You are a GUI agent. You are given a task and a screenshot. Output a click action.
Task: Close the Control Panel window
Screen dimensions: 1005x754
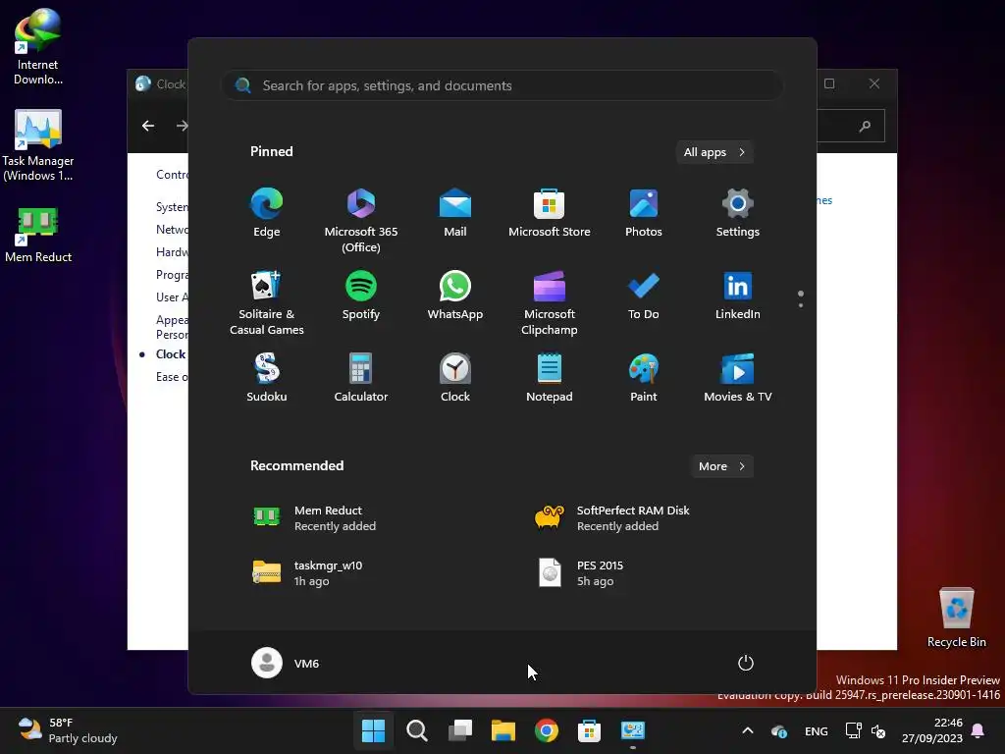[x=874, y=83]
